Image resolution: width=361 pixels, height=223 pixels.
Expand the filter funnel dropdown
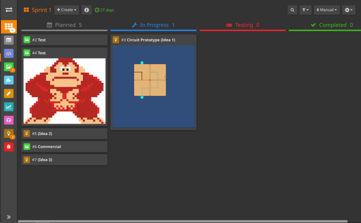[305, 10]
